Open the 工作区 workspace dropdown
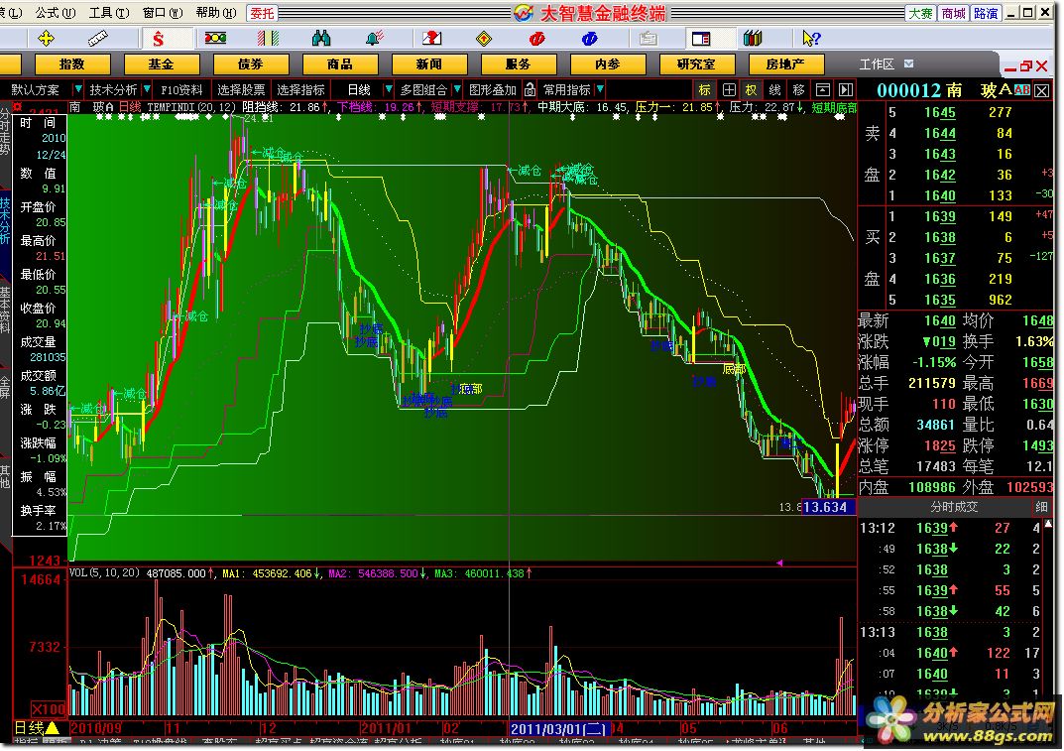1064x751 pixels. [x=908, y=63]
